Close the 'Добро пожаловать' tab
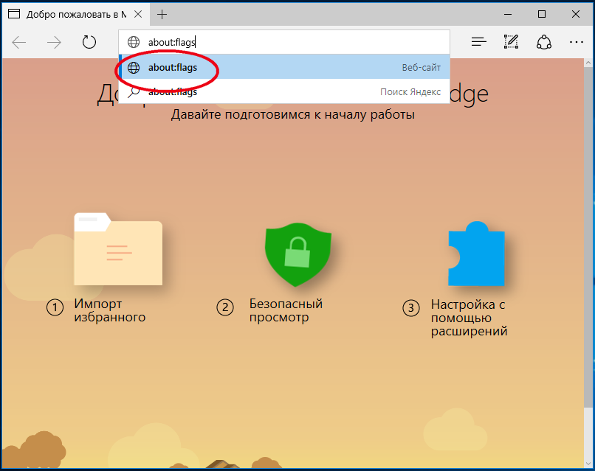 point(139,15)
